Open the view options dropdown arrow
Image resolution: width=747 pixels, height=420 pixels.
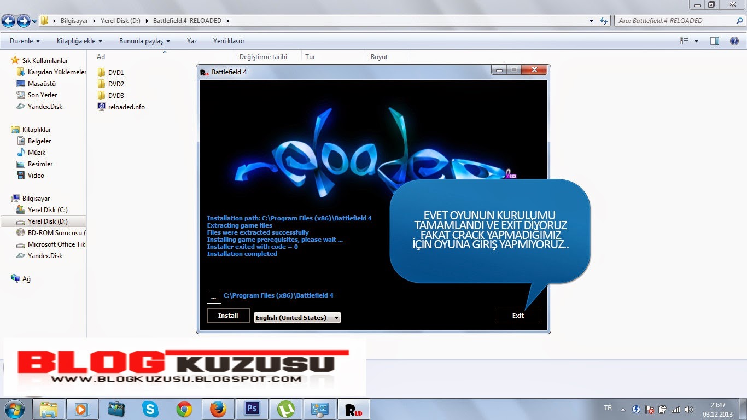[x=696, y=41]
